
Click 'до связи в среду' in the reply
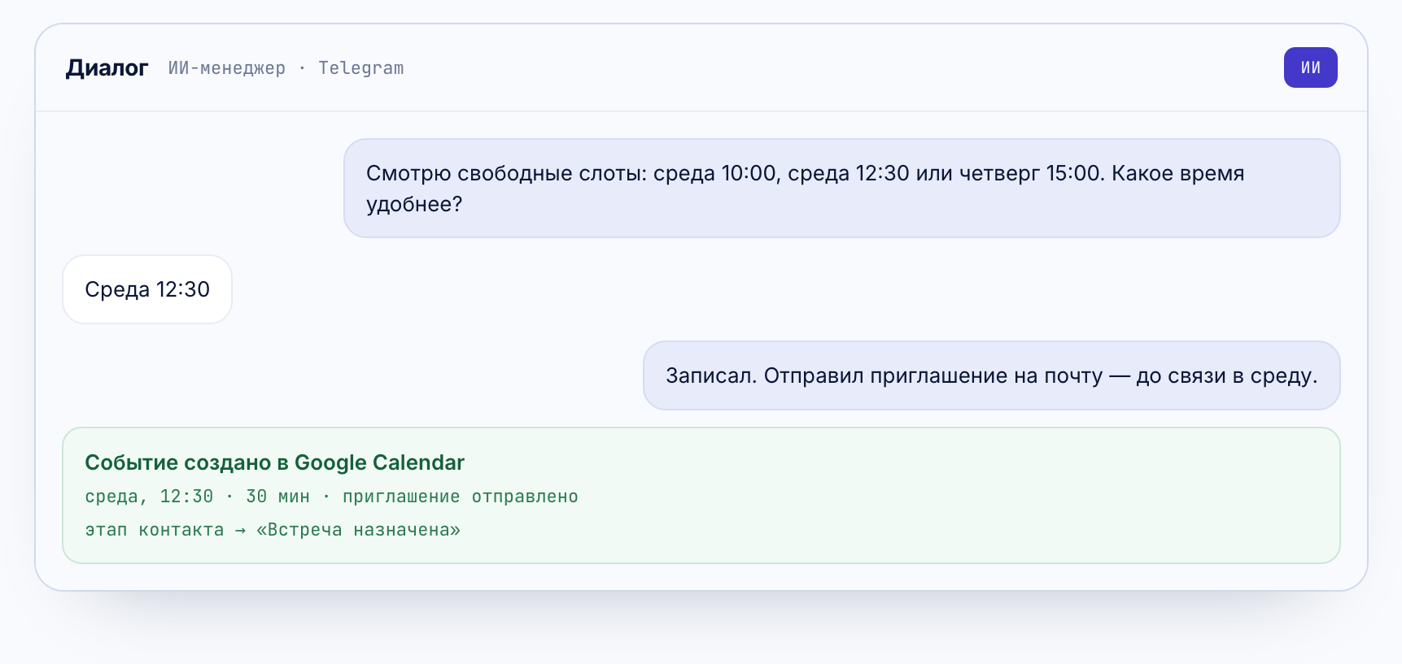1226,375
